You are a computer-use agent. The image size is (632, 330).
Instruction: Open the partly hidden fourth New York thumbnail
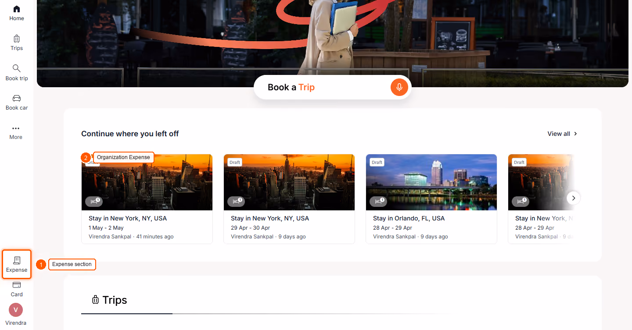pos(541,182)
